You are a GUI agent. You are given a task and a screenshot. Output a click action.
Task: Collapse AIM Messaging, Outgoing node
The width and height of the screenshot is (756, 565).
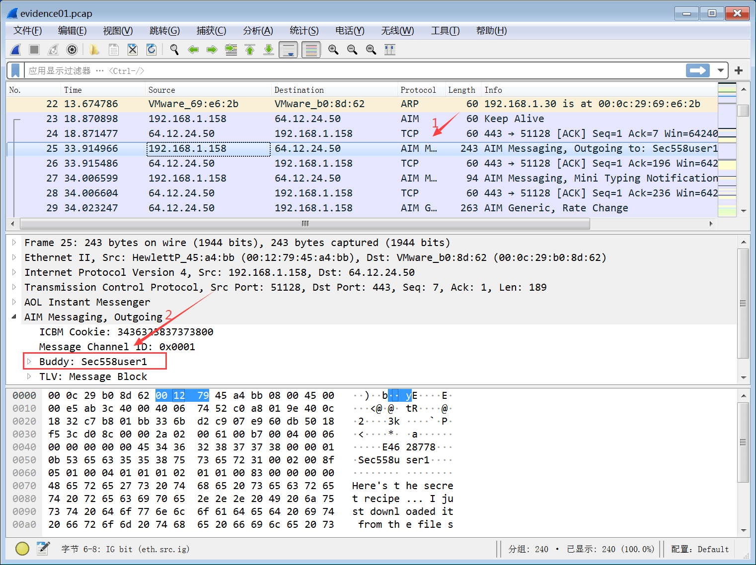(x=14, y=317)
